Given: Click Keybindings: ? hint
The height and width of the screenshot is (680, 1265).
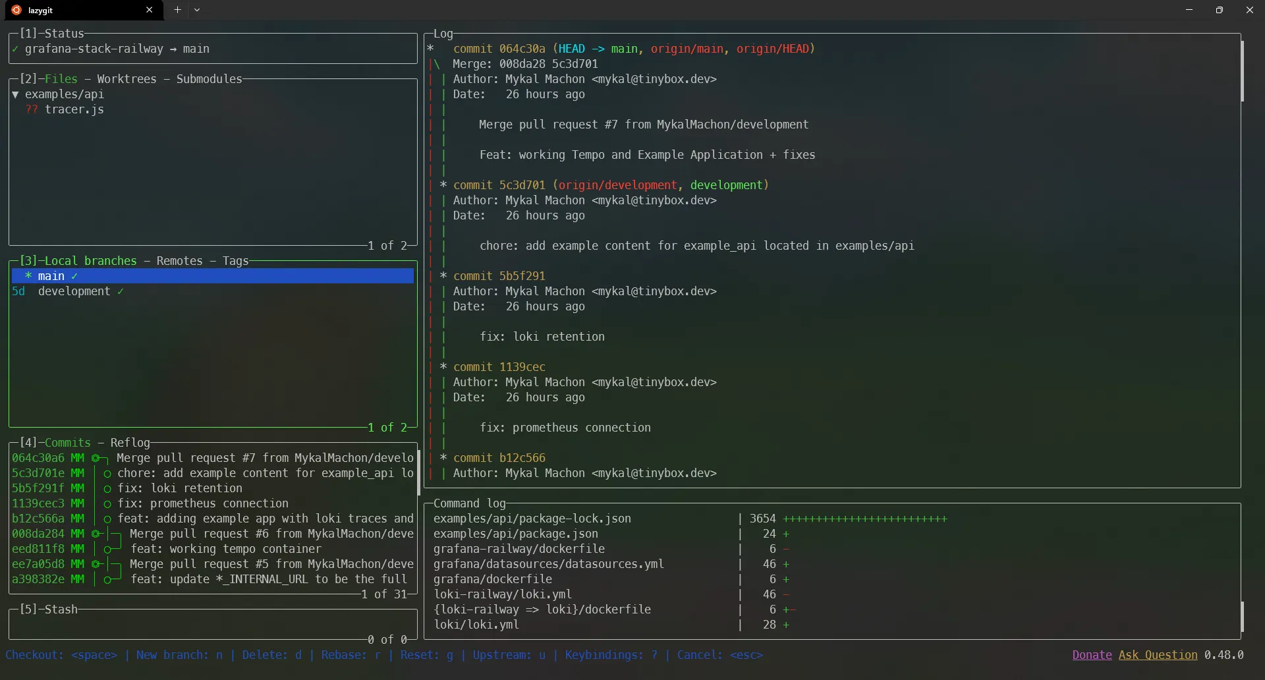Looking at the screenshot, I should [611, 655].
